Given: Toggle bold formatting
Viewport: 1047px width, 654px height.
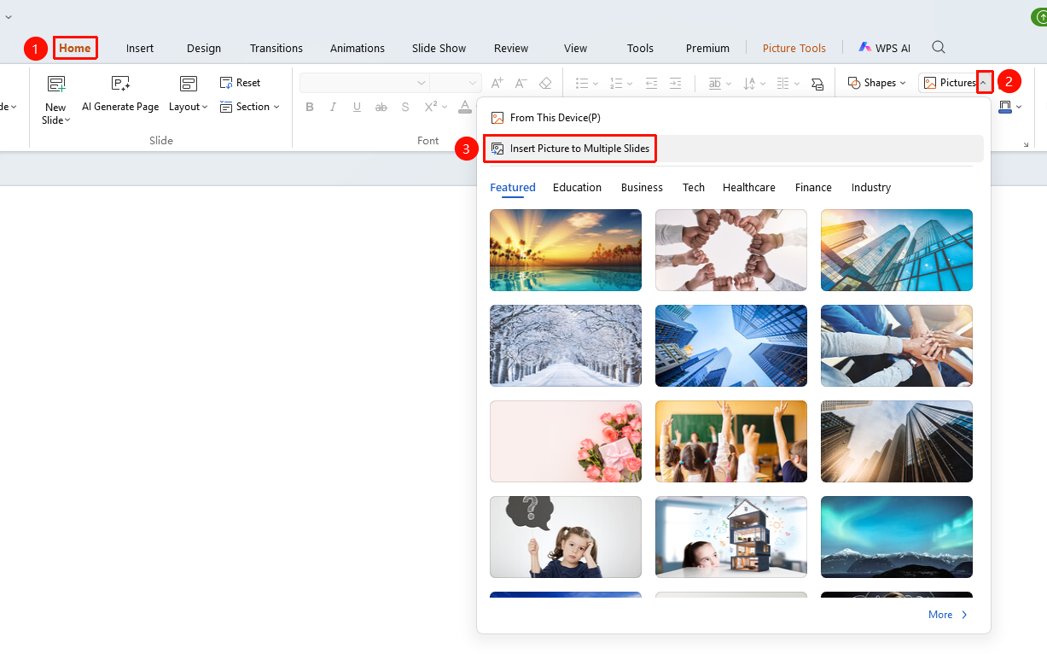Looking at the screenshot, I should coord(310,107).
